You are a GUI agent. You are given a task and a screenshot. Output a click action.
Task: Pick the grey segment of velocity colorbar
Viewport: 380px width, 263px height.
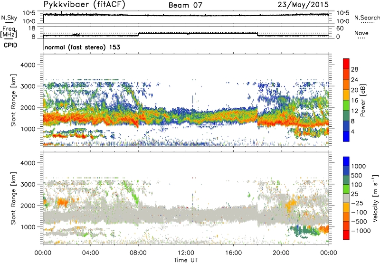pyautogui.click(x=346, y=198)
